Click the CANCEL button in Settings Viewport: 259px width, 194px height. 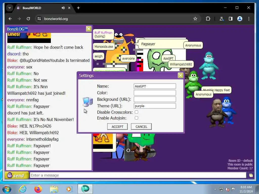pyautogui.click(x=141, y=127)
